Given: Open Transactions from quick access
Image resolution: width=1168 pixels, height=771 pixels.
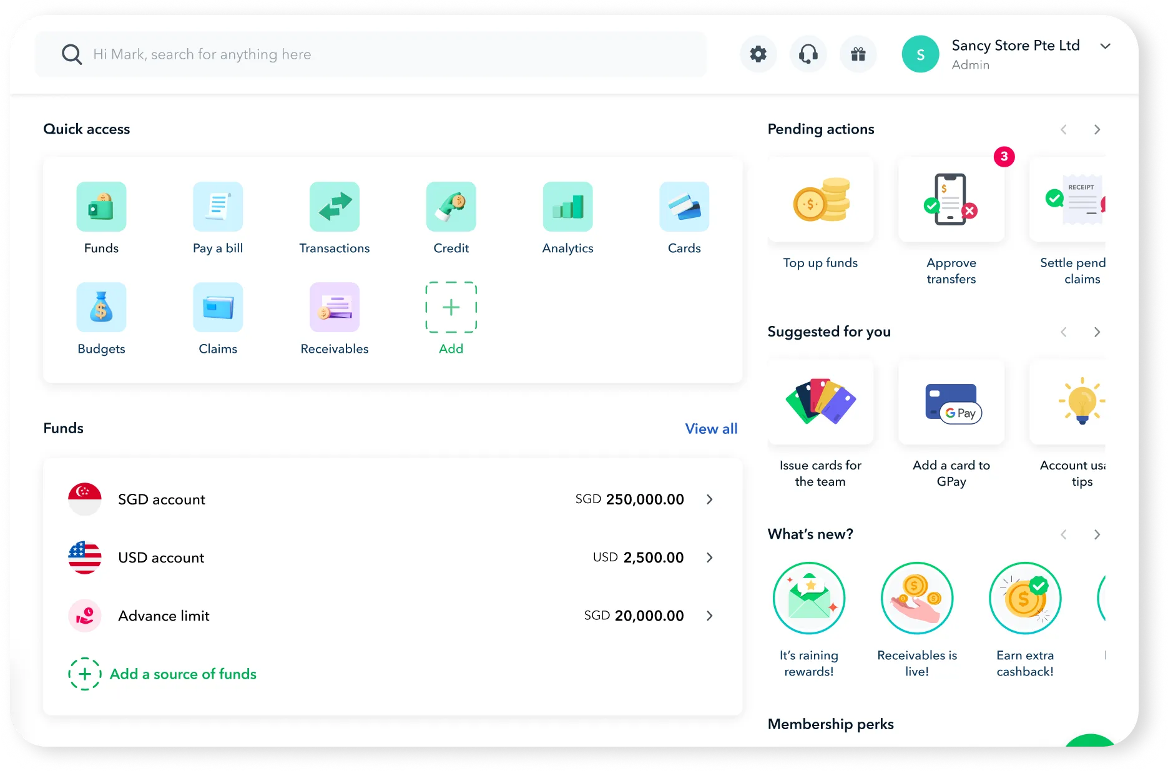Looking at the screenshot, I should 335,207.
